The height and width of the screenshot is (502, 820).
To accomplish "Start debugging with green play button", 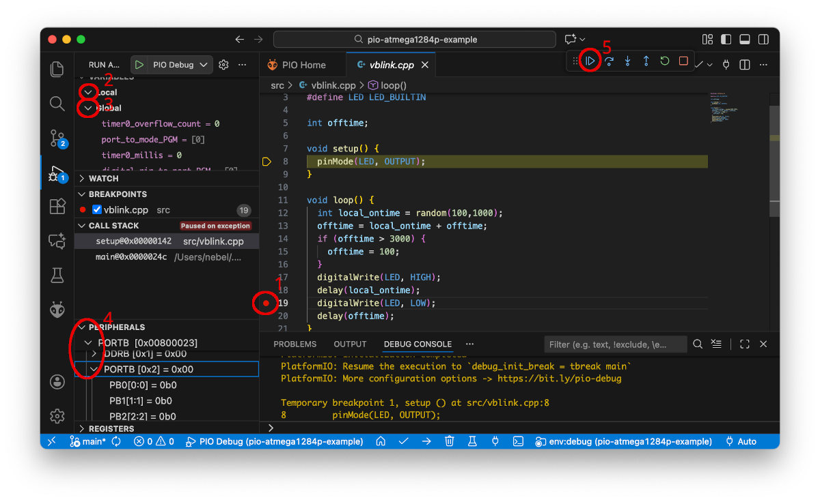I will [139, 65].
